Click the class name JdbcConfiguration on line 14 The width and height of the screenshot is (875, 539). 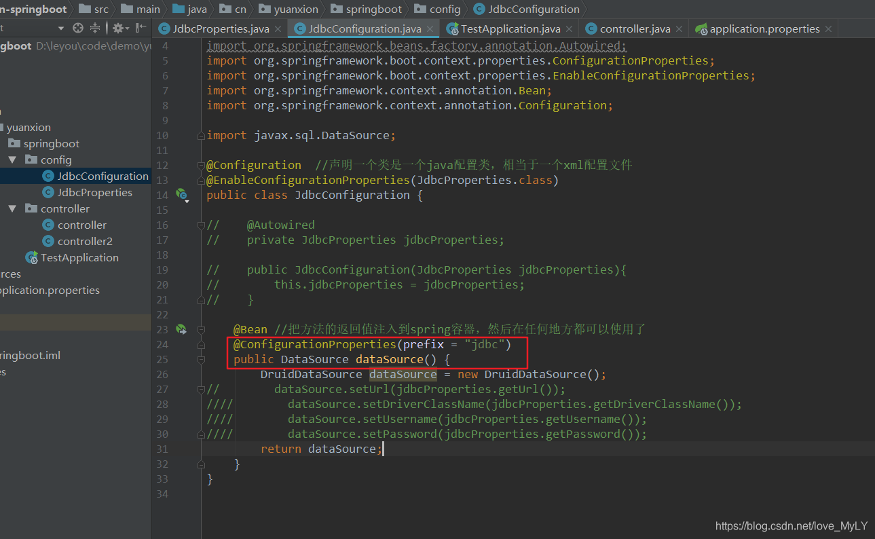352,195
